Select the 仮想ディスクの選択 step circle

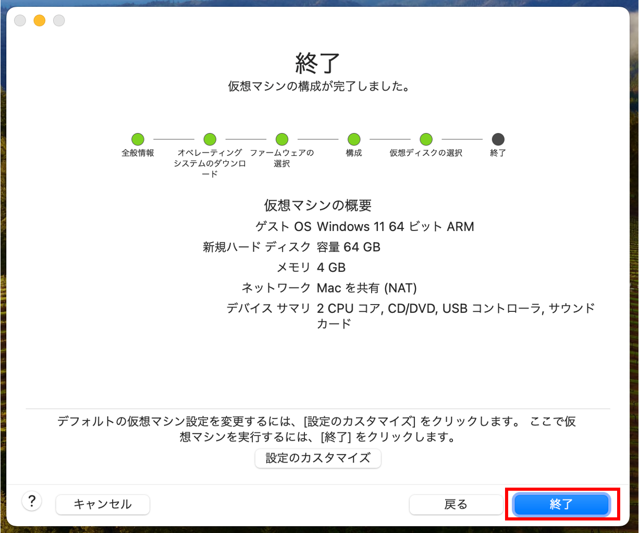point(426,139)
